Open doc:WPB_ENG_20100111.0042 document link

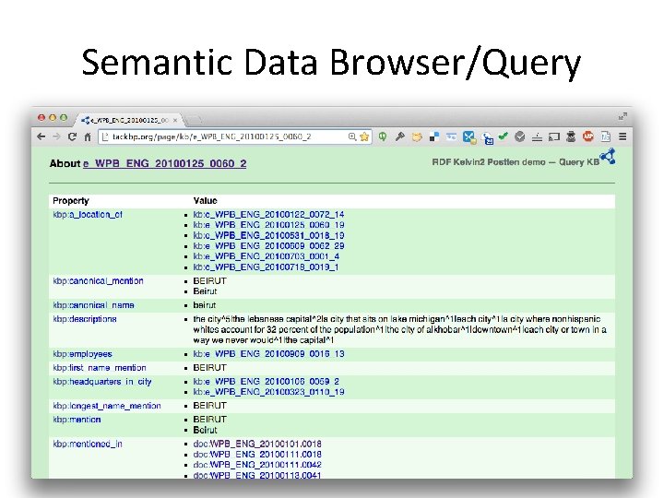(257, 465)
